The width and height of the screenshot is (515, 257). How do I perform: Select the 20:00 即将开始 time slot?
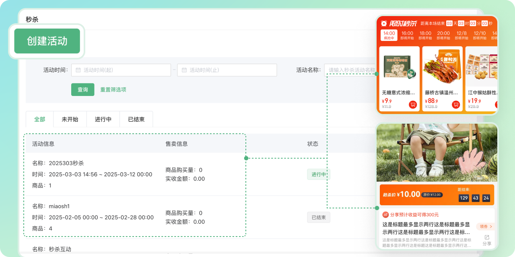click(443, 35)
